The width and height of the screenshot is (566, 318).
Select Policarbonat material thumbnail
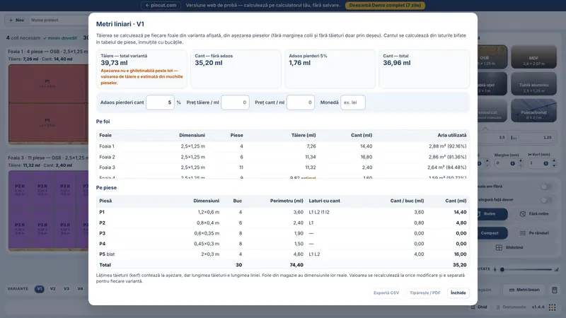click(x=533, y=111)
